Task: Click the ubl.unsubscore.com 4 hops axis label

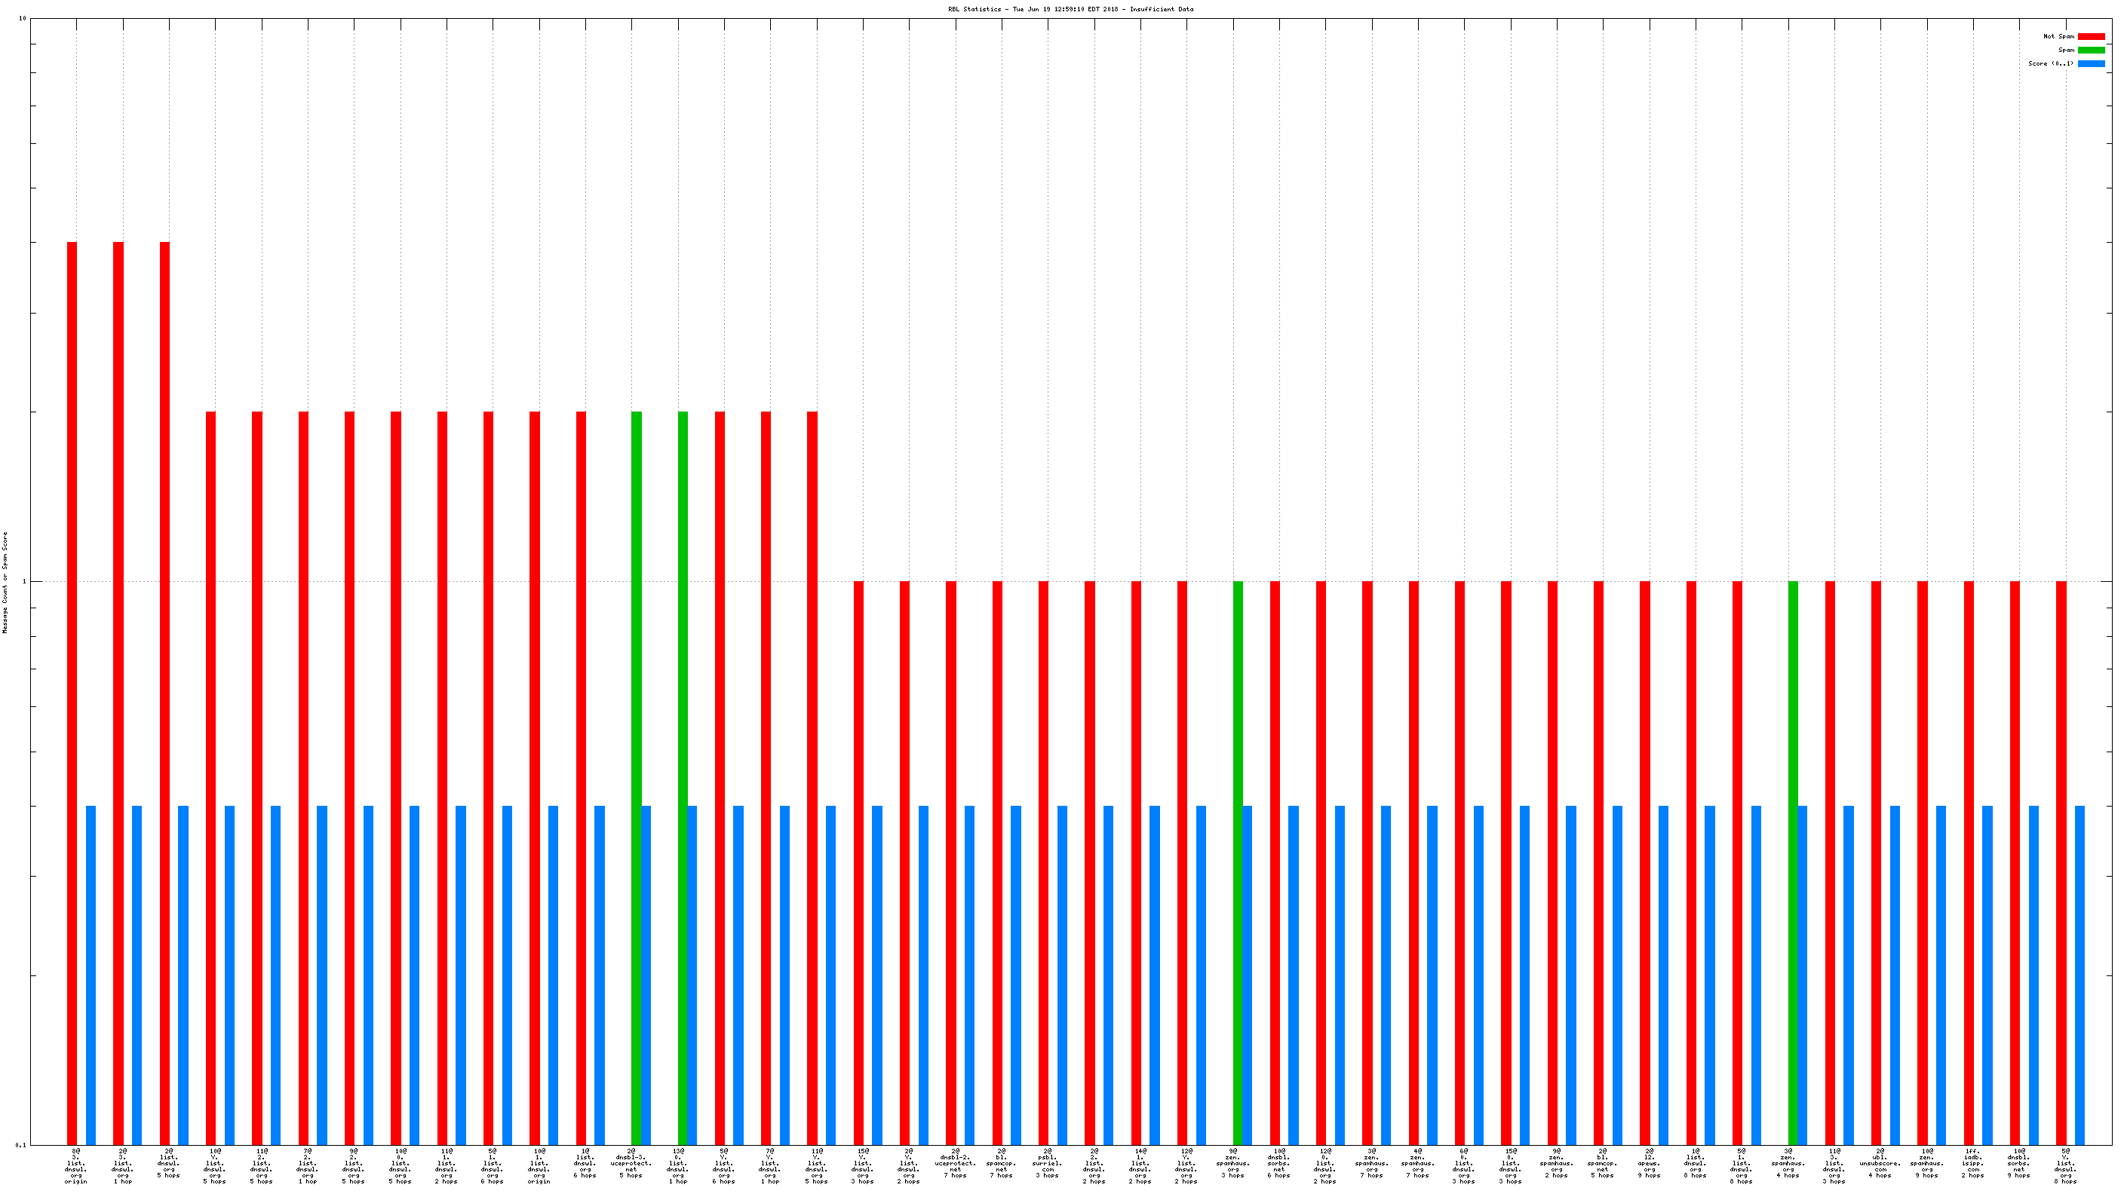Action: pos(1880,1165)
